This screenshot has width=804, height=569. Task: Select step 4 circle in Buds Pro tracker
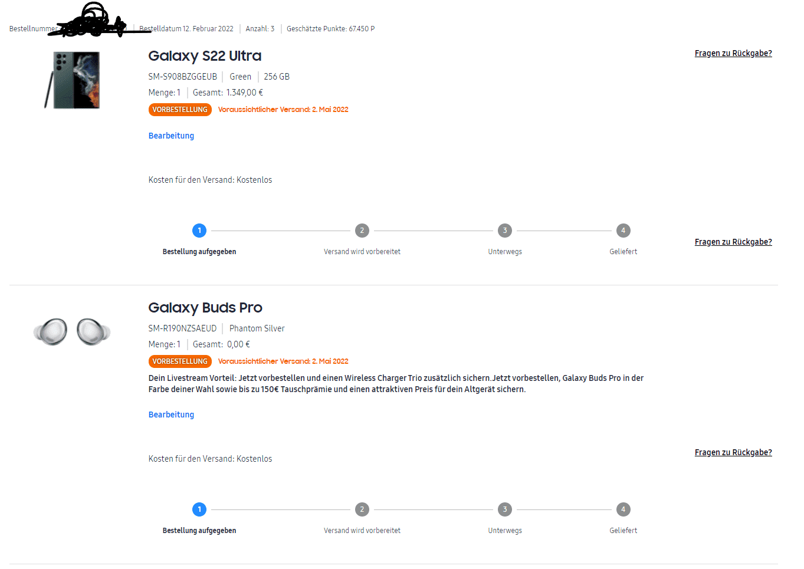pos(623,509)
